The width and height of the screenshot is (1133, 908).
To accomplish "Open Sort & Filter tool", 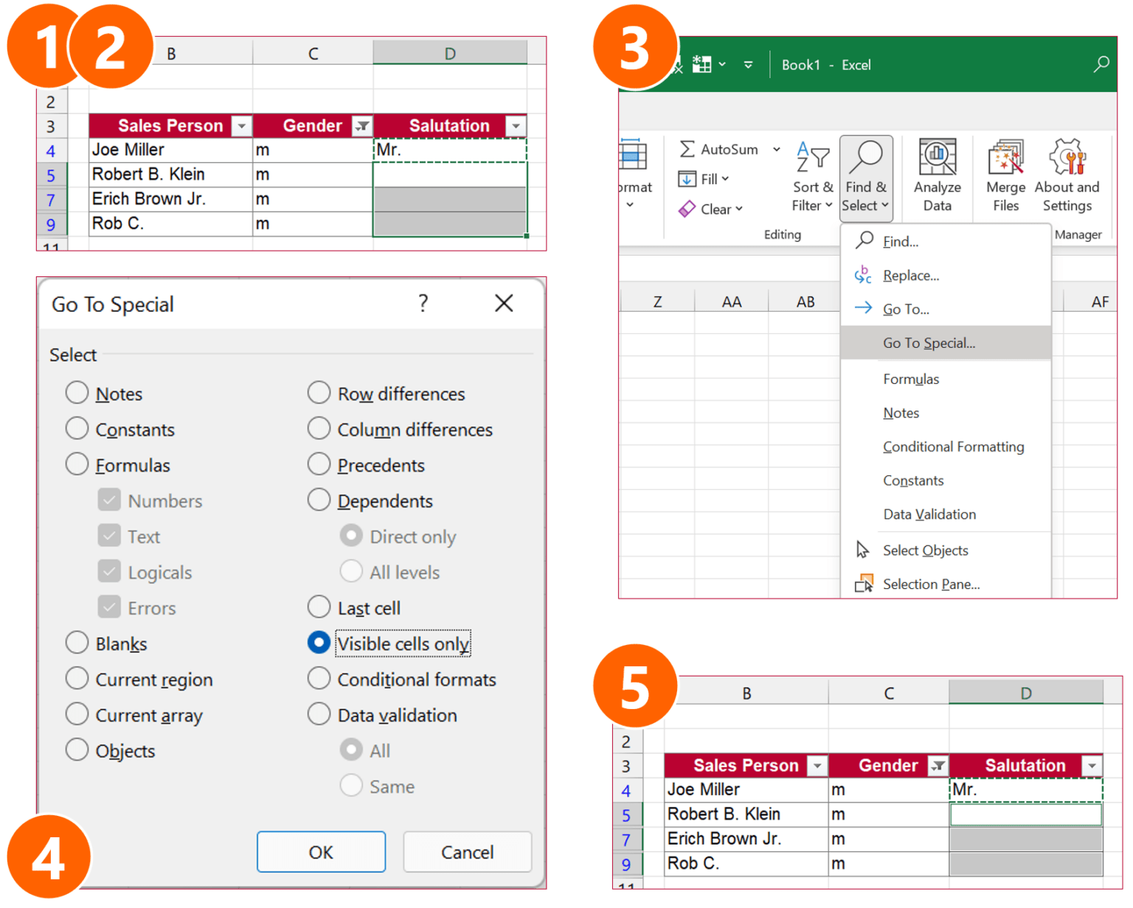I will [812, 177].
